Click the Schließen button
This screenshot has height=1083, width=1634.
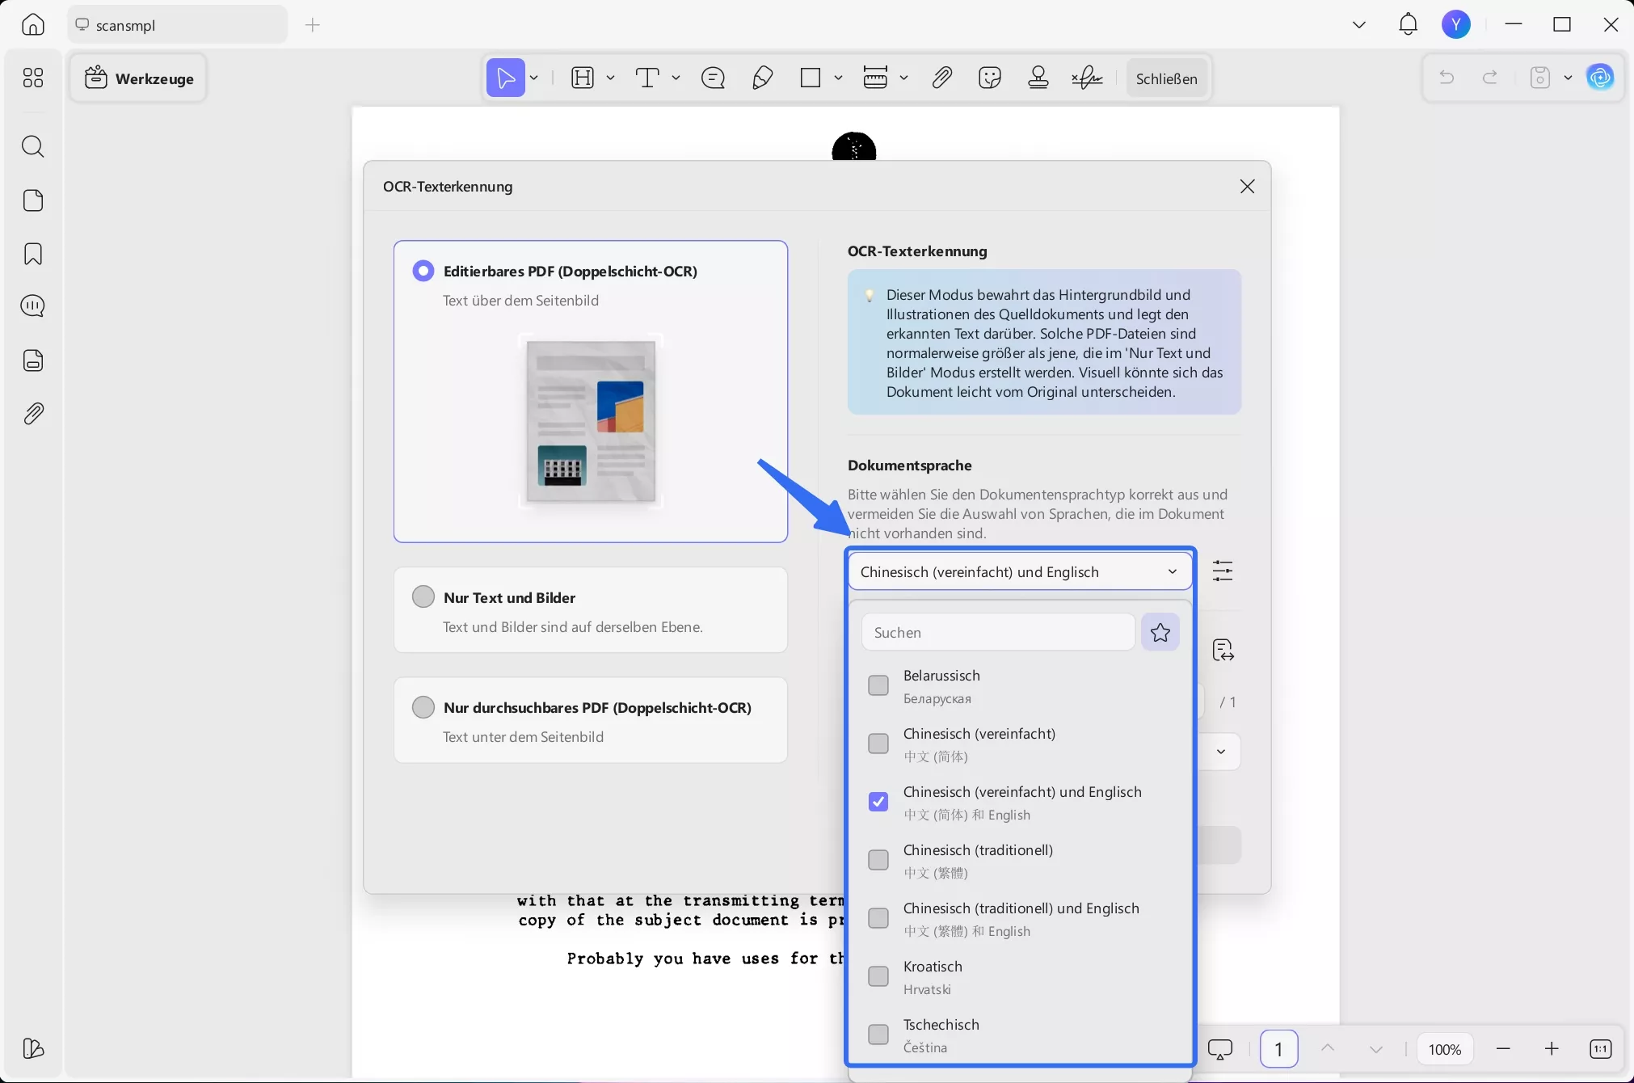click(x=1166, y=78)
